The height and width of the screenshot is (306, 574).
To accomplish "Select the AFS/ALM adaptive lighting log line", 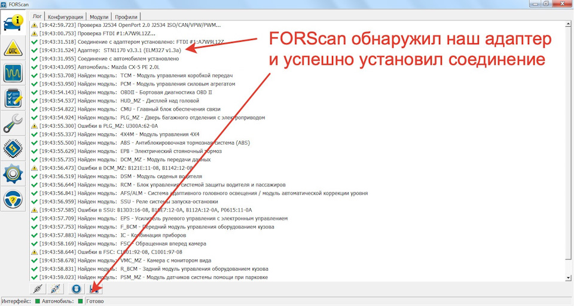I will [203, 193].
